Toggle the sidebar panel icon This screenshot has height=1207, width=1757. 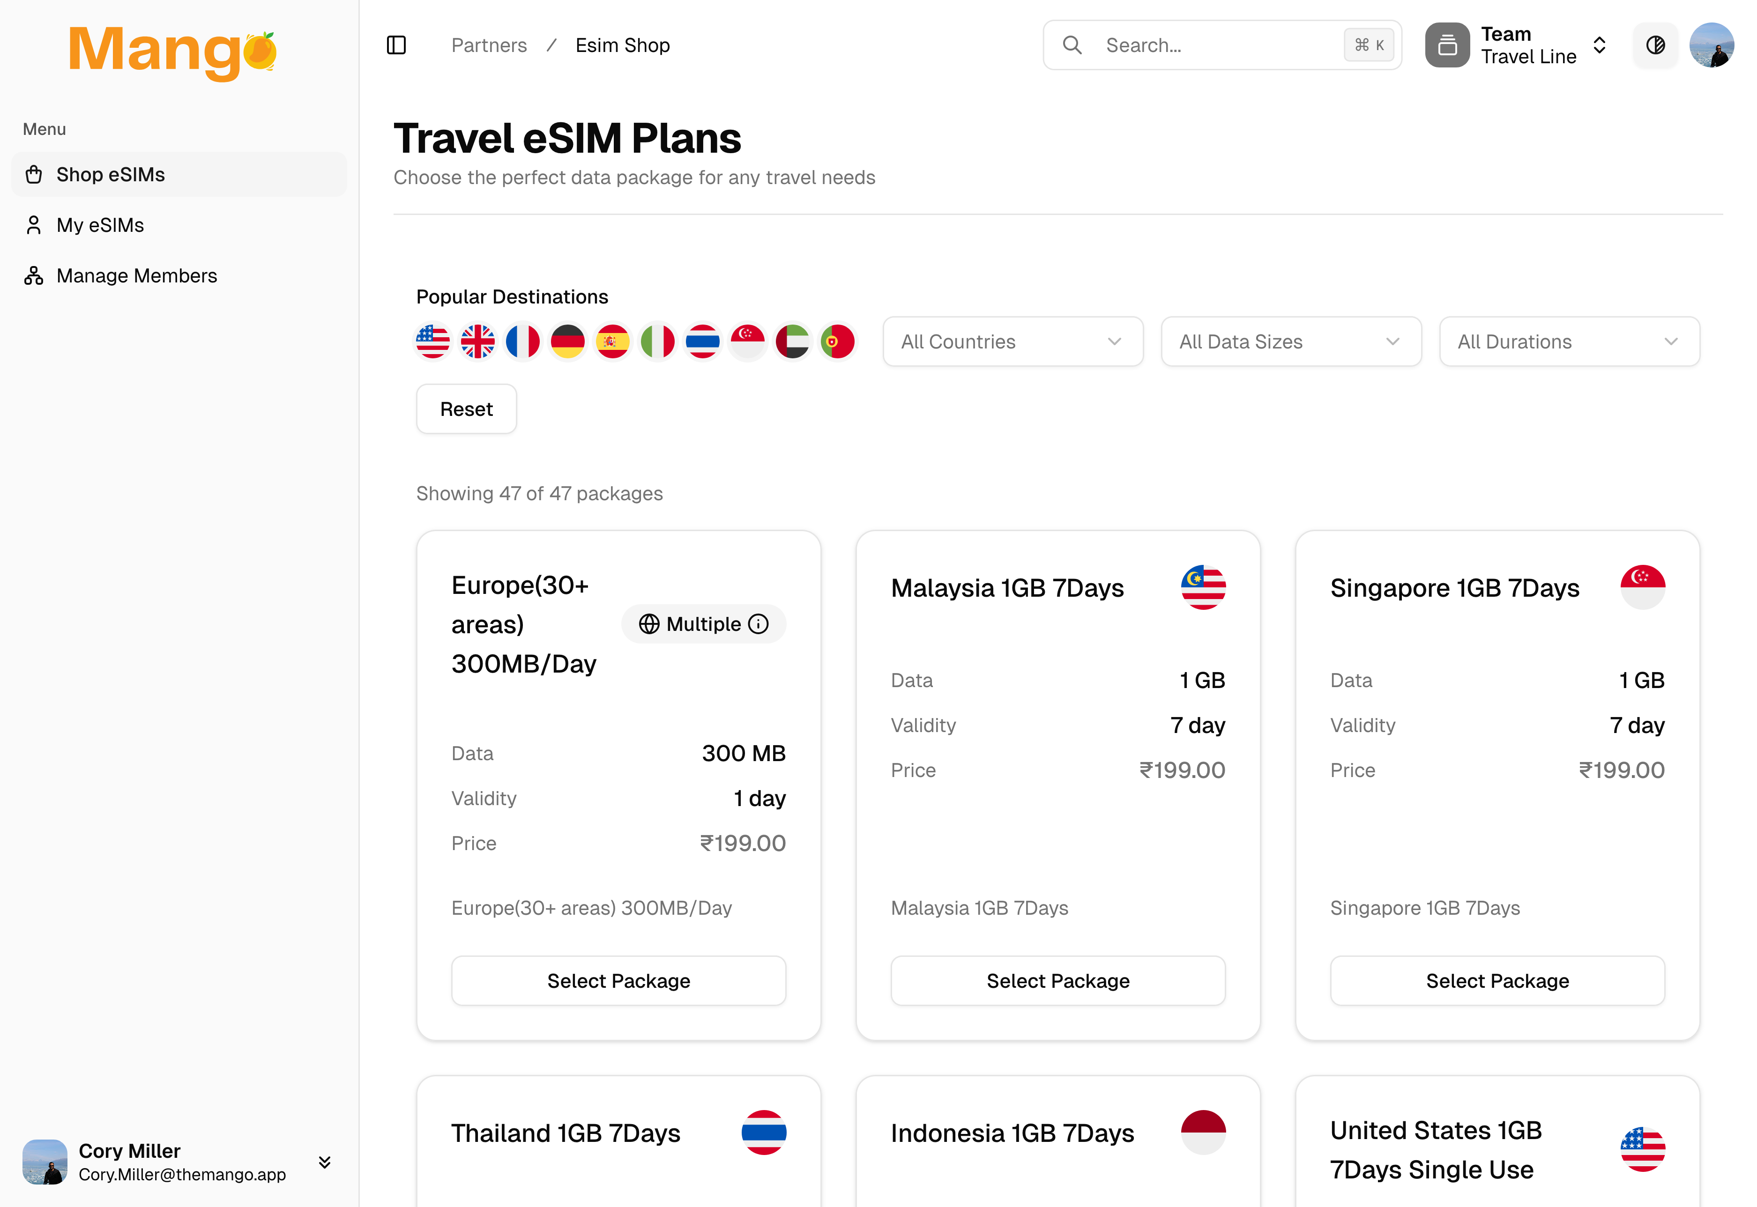[396, 45]
